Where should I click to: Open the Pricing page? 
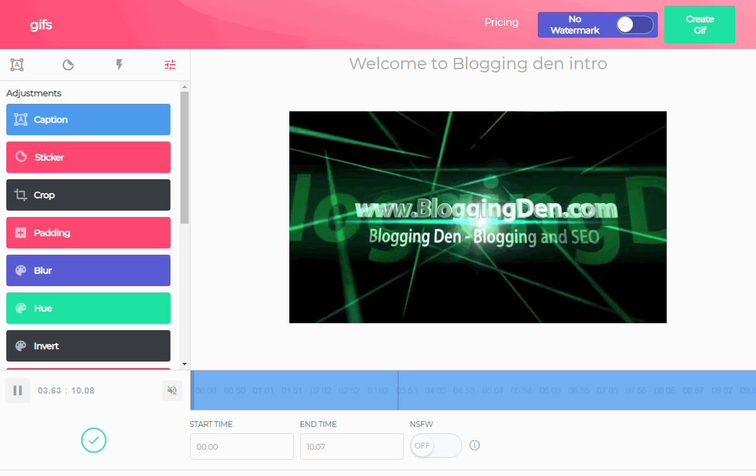[x=501, y=22]
